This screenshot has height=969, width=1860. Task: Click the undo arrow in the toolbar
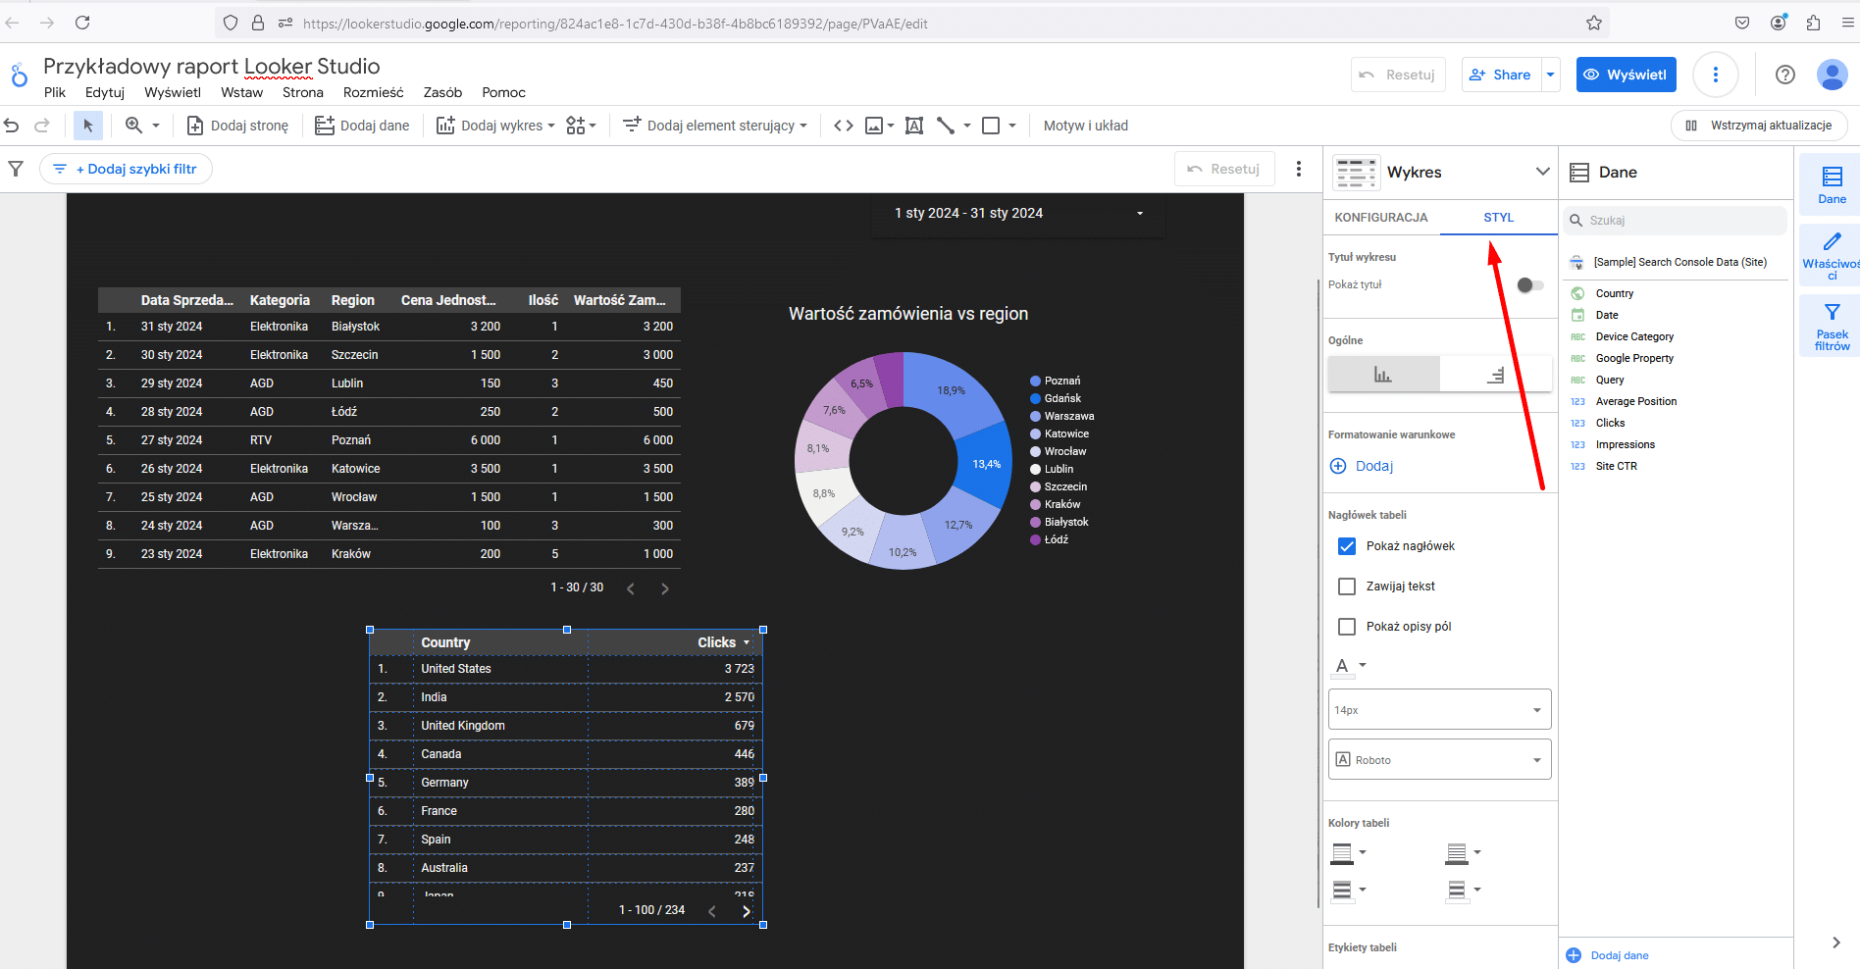[x=12, y=126]
